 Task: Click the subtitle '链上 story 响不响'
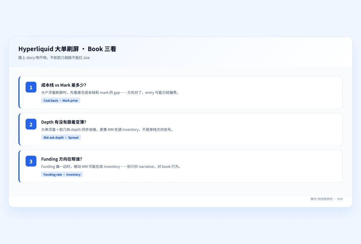(54, 58)
